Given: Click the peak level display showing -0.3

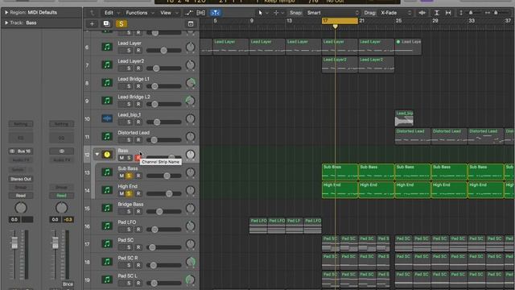Looking at the screenshot, I should (x=68, y=220).
